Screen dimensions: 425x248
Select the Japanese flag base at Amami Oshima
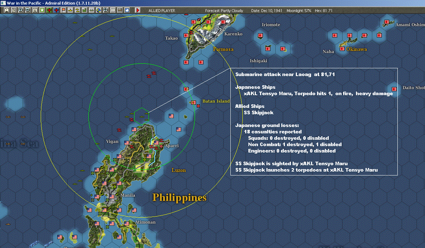tap(386, 22)
